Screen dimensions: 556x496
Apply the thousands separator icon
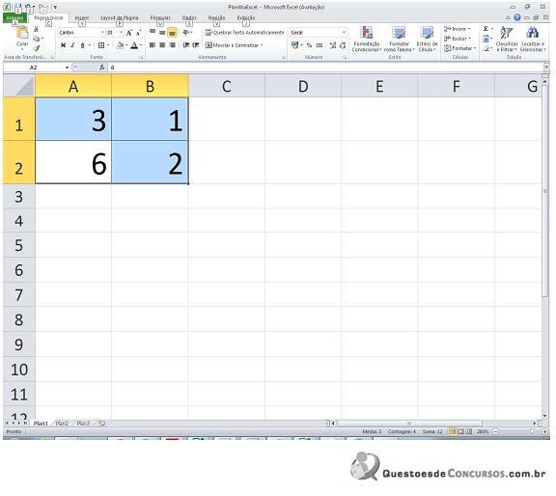(x=320, y=45)
